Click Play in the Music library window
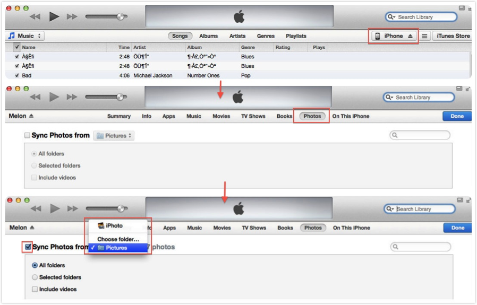Viewport: 477px width, 305px height. [x=54, y=16]
